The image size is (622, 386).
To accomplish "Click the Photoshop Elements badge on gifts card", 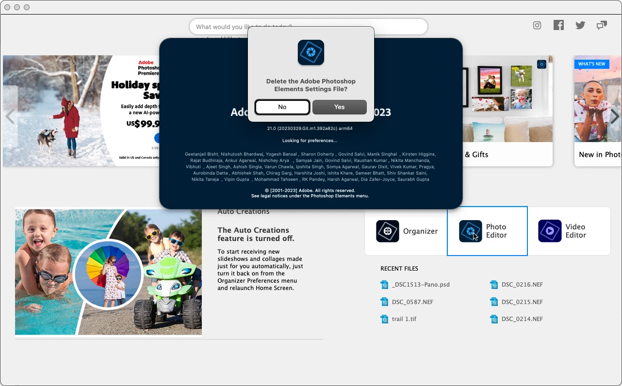I will (x=542, y=64).
